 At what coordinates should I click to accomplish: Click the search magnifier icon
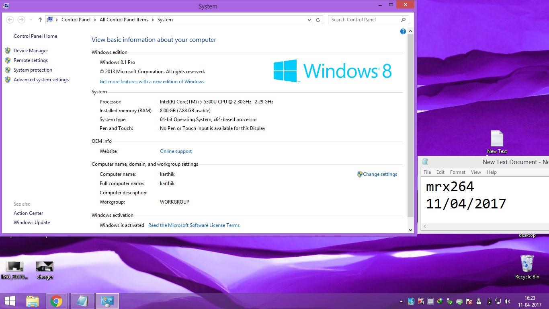point(404,20)
